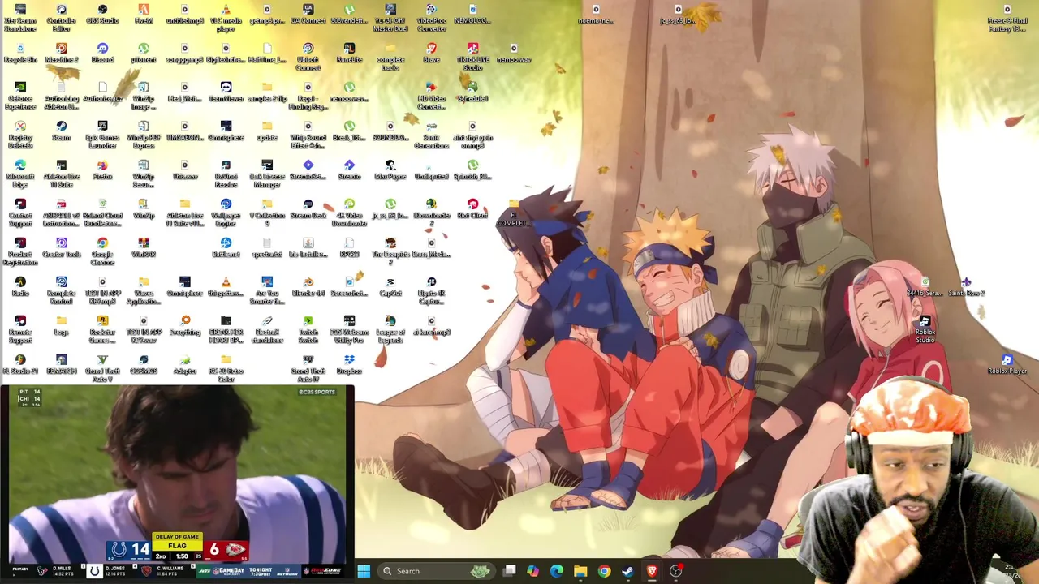1039x584 pixels.
Task: Select the update folder on desktop
Action: [x=267, y=131]
